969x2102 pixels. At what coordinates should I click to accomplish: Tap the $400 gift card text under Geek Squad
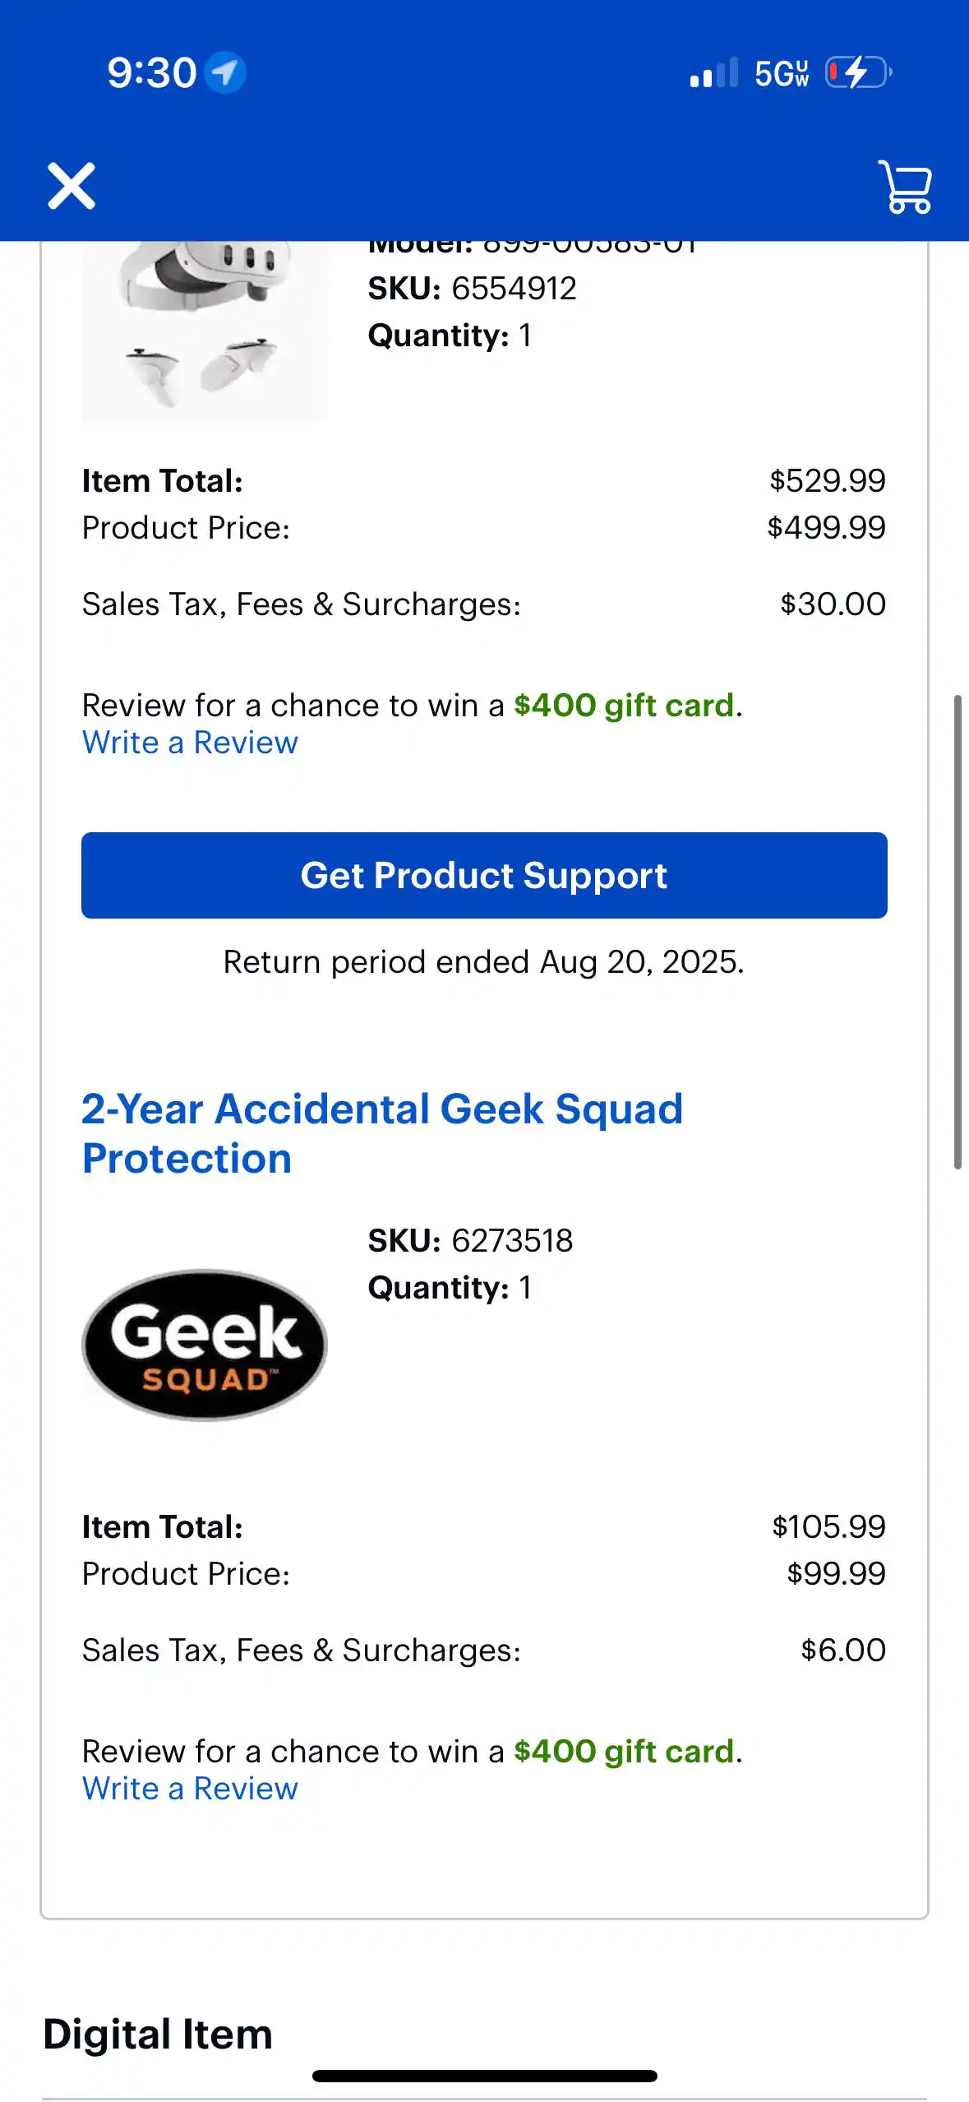coord(624,1752)
